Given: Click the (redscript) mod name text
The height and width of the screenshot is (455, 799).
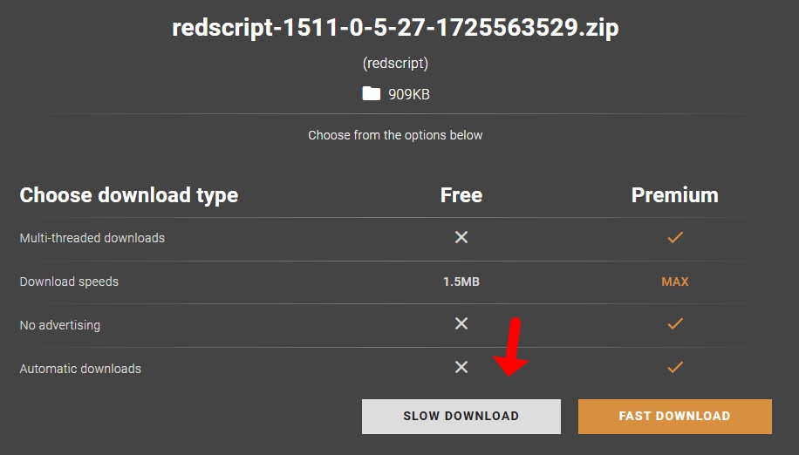Looking at the screenshot, I should [x=395, y=63].
